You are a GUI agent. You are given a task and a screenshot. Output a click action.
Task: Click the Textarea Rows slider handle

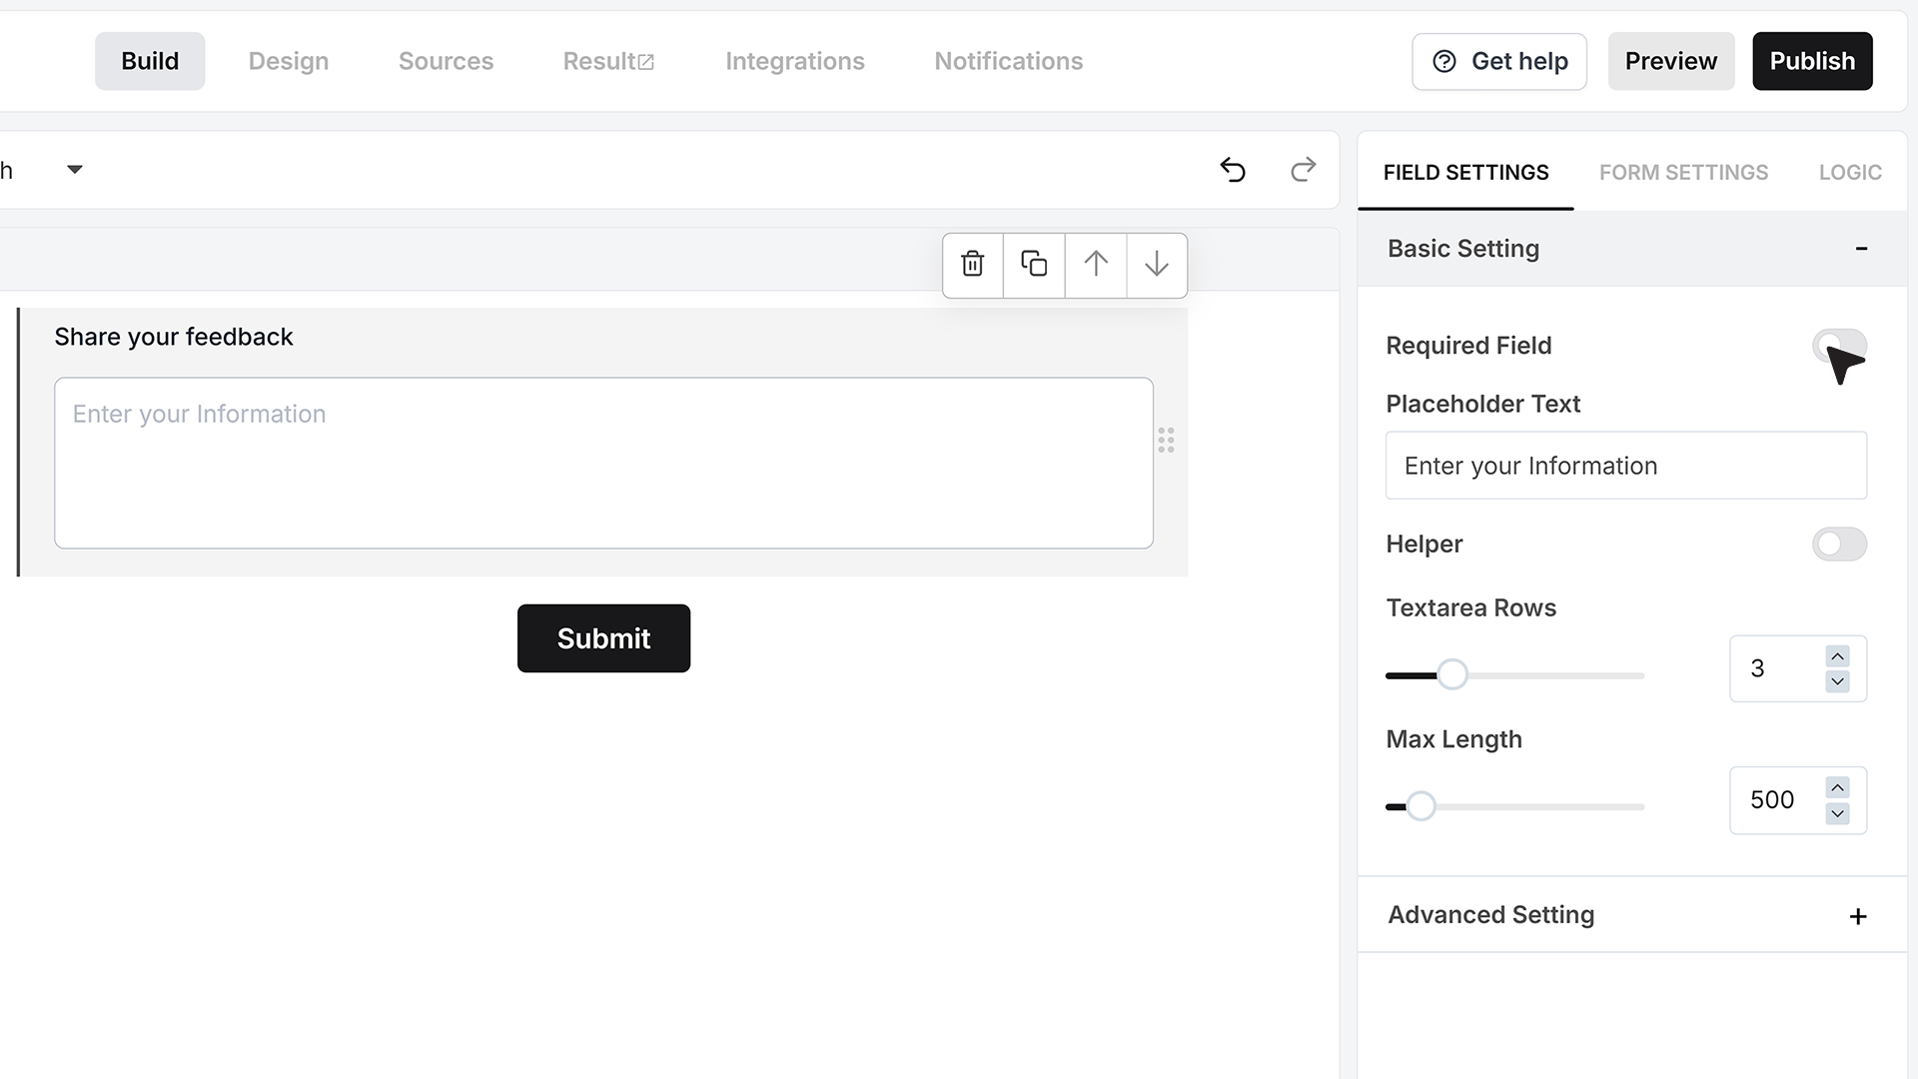pyautogui.click(x=1452, y=674)
